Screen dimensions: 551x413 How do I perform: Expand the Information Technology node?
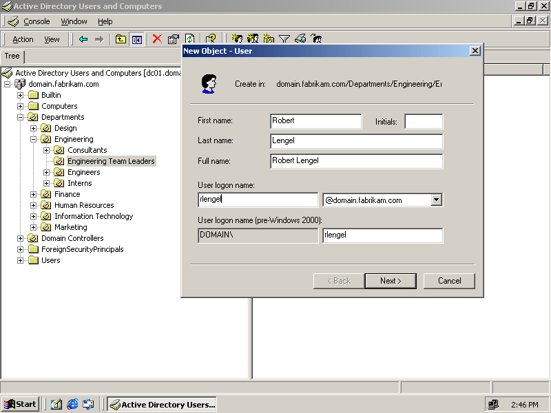tap(34, 216)
